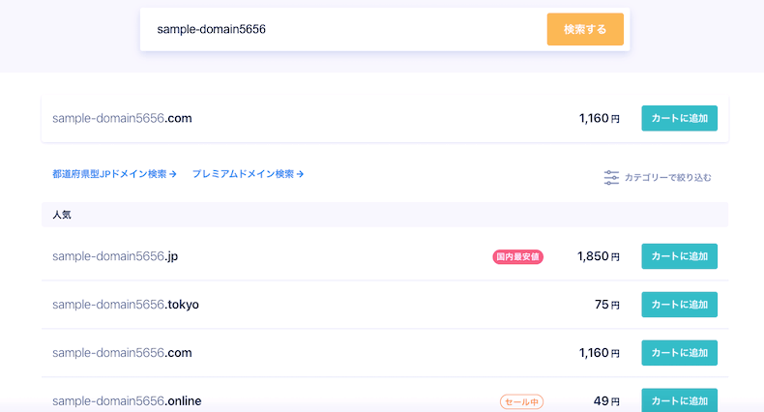Click the 国内最安値 badge

518,256
